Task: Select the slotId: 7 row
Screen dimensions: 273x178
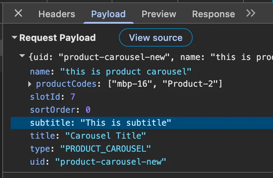Action: (x=142, y=97)
